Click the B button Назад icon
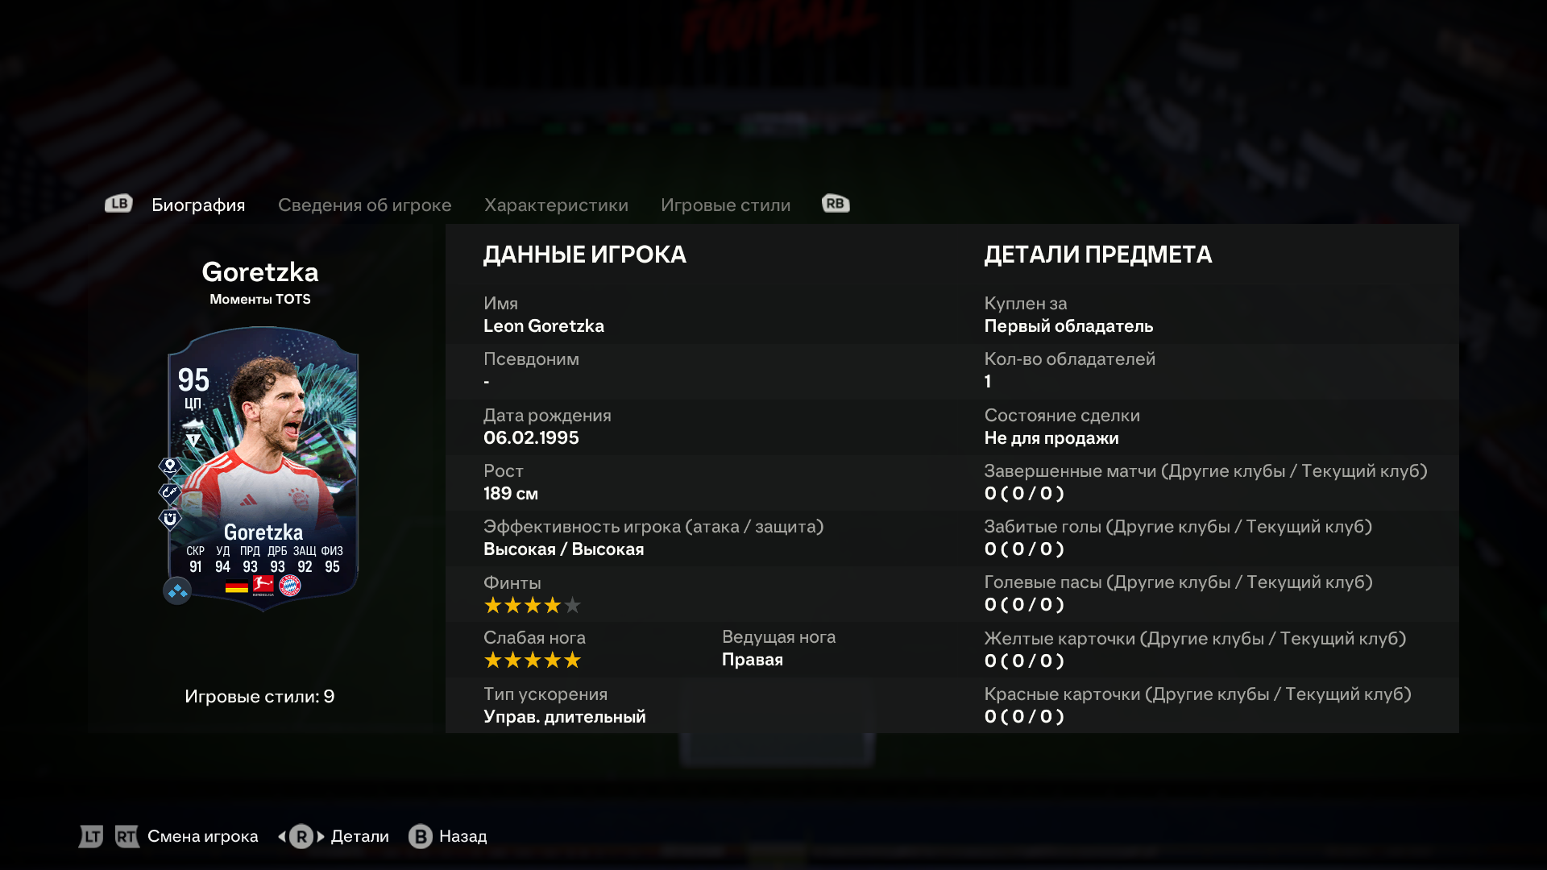The height and width of the screenshot is (870, 1547). [421, 836]
